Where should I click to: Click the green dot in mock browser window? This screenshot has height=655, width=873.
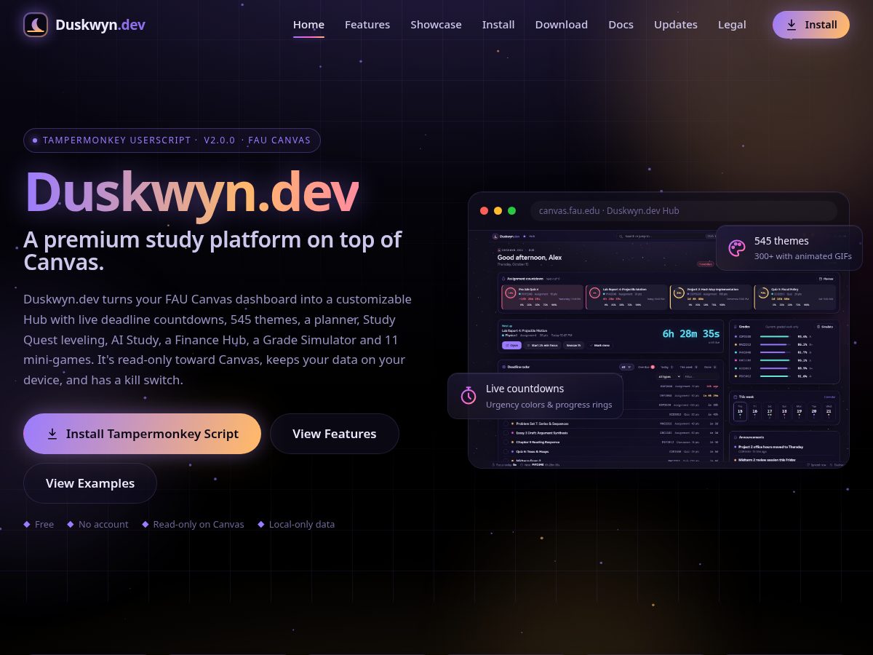click(x=511, y=211)
